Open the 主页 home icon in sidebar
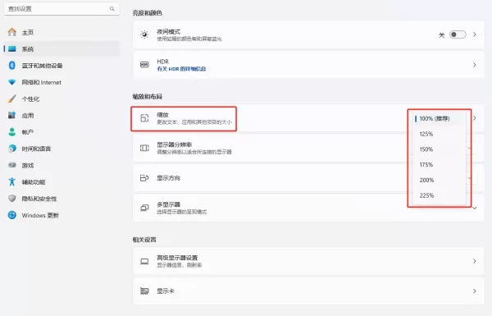 coord(12,32)
